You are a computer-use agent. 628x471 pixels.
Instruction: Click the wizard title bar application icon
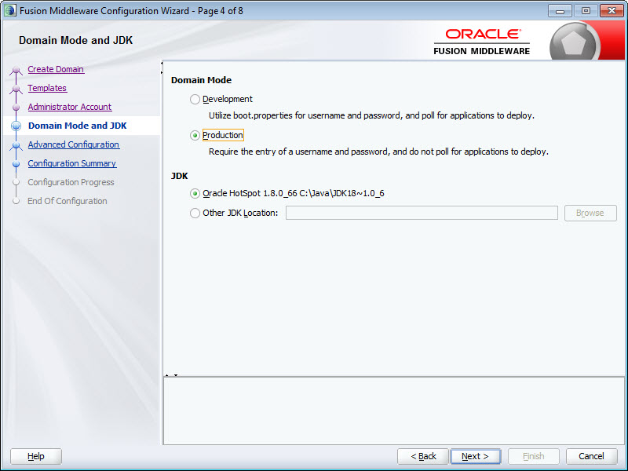(x=9, y=10)
